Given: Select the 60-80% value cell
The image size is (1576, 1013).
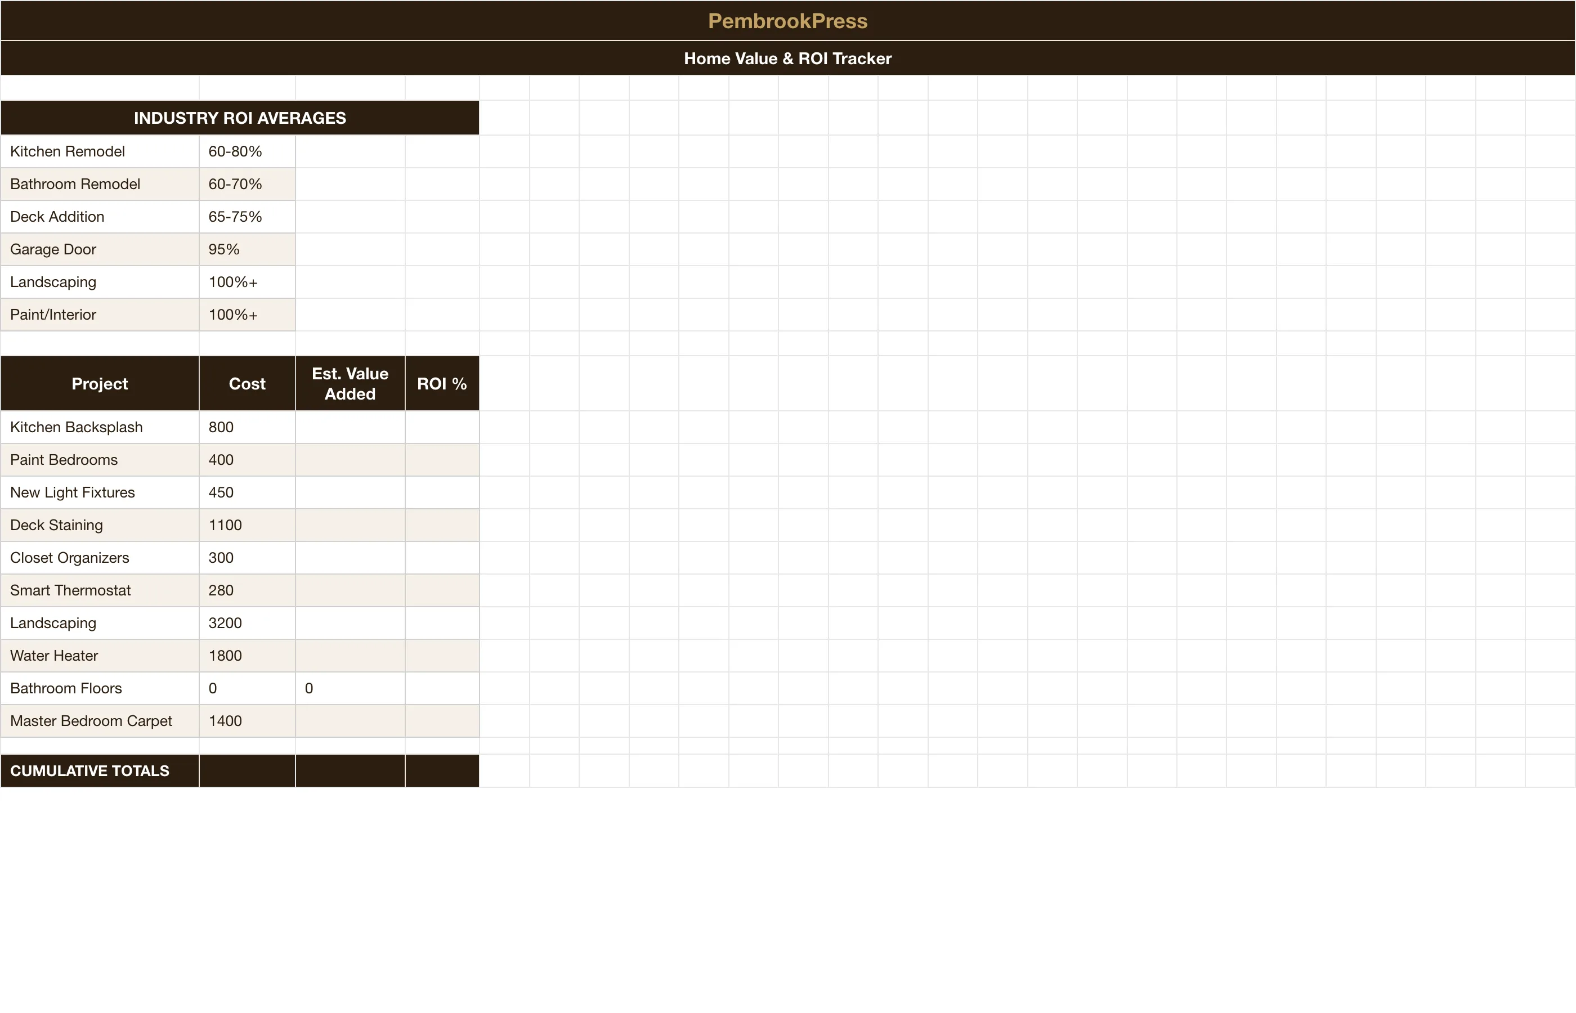Looking at the screenshot, I should (247, 151).
